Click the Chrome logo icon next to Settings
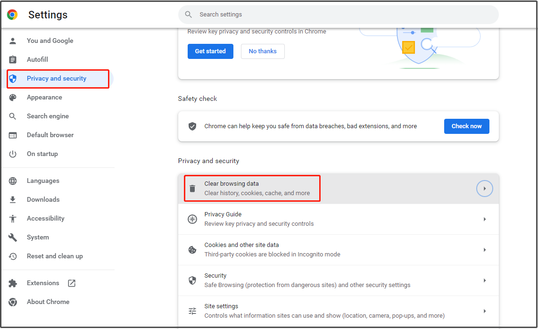The height and width of the screenshot is (329, 538). click(12, 15)
